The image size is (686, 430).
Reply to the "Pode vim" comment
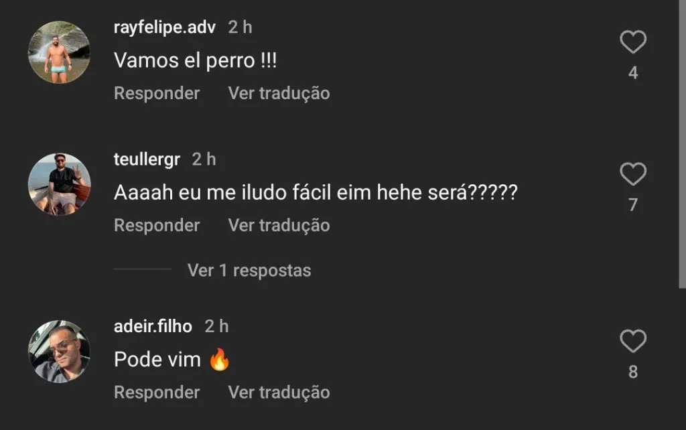tap(157, 392)
